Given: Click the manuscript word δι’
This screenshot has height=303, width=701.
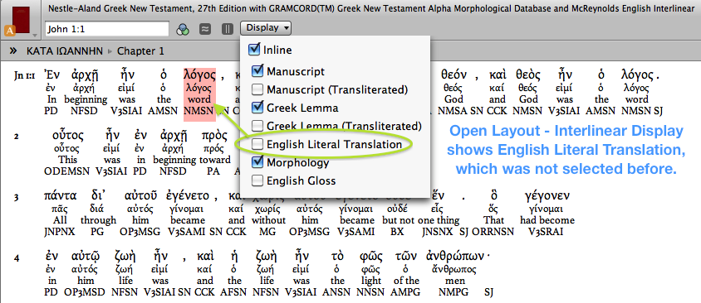Looking at the screenshot, I should click(98, 195).
